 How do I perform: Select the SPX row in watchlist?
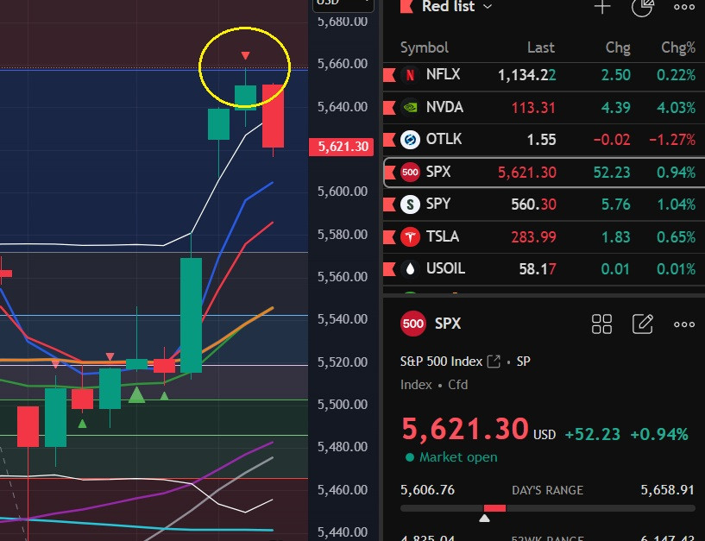544,173
